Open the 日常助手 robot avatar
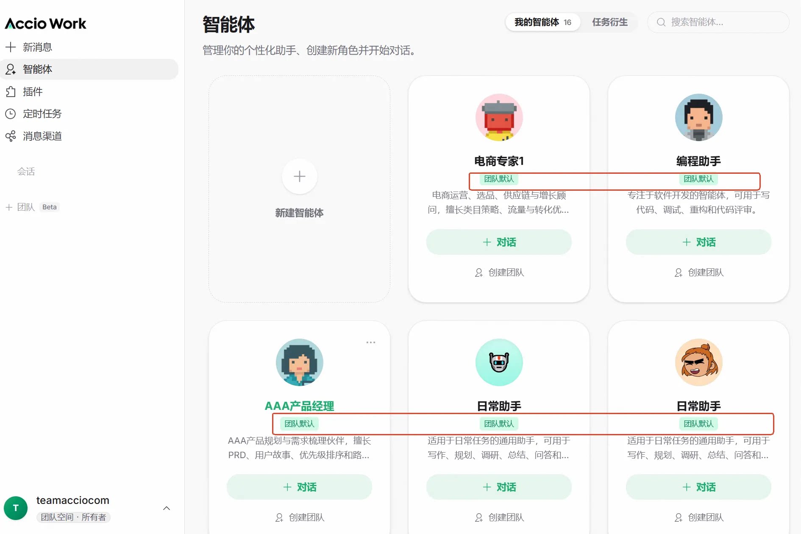801x534 pixels. point(499,362)
